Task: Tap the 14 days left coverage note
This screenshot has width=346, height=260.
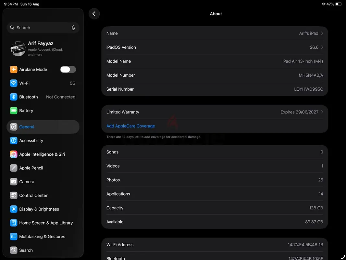Action: 154,137
